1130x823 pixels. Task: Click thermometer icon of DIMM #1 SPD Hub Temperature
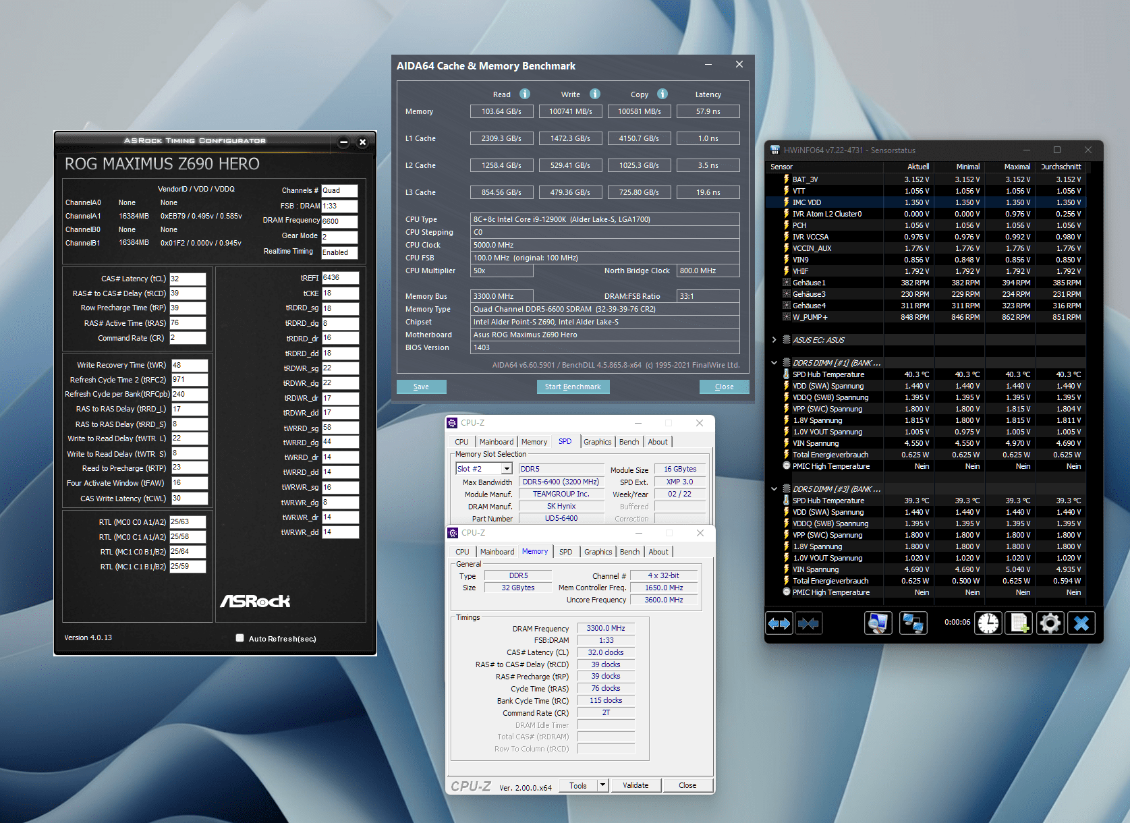click(786, 374)
